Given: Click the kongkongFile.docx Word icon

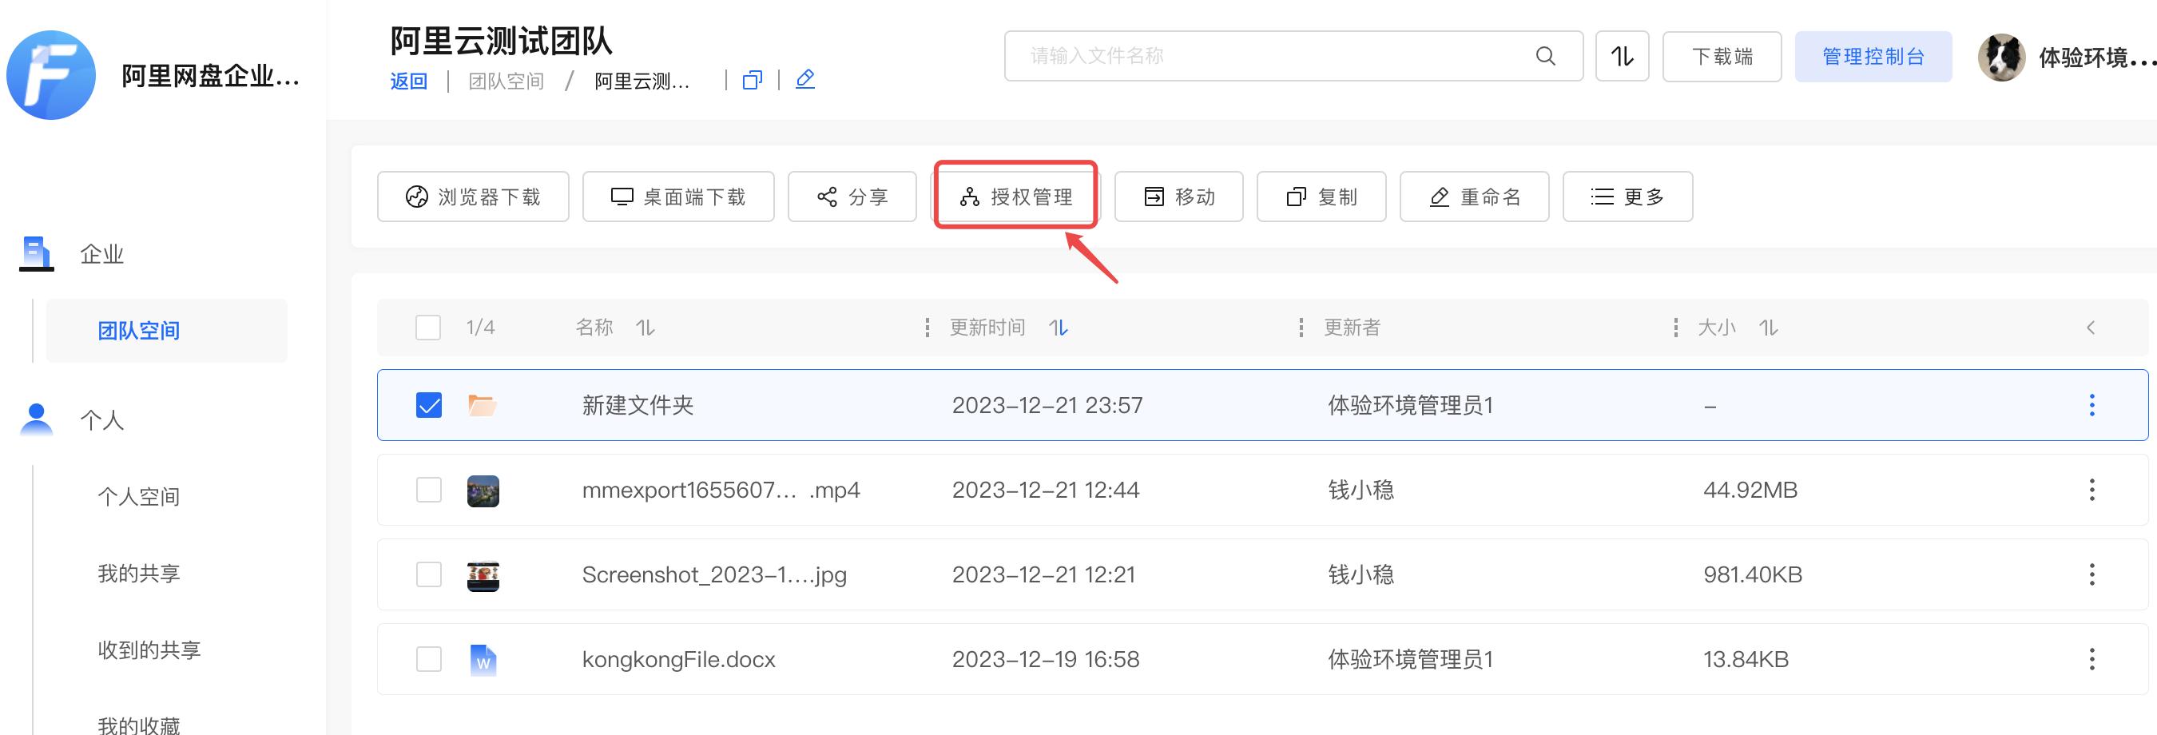Looking at the screenshot, I should [x=483, y=660].
